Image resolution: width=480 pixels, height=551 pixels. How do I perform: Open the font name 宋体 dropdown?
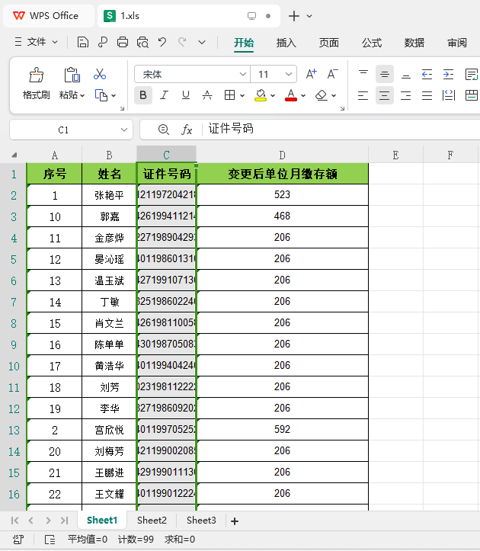click(x=242, y=74)
